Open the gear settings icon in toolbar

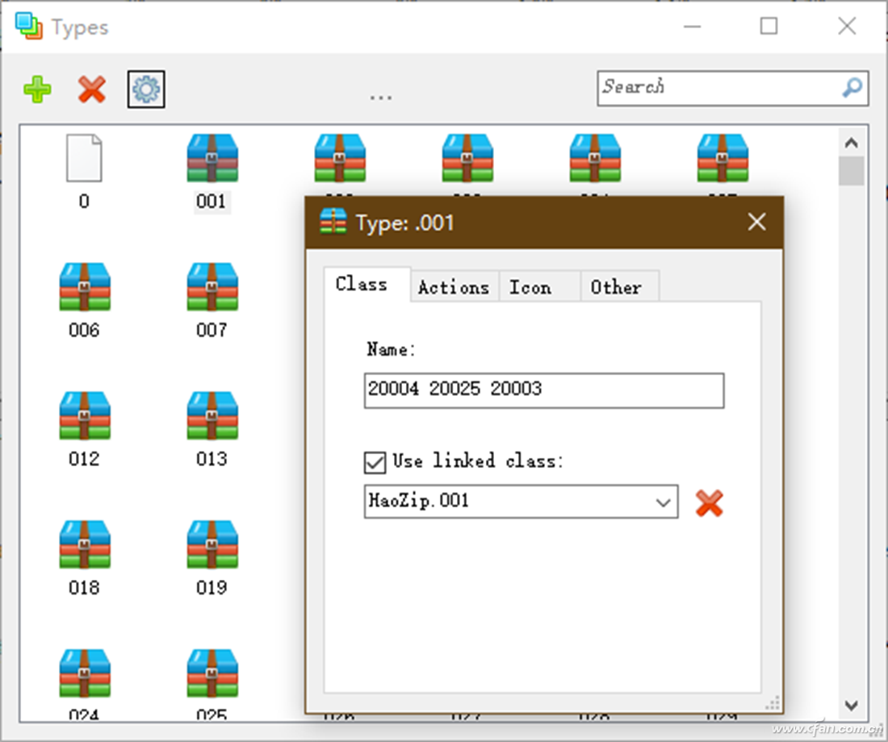146,90
